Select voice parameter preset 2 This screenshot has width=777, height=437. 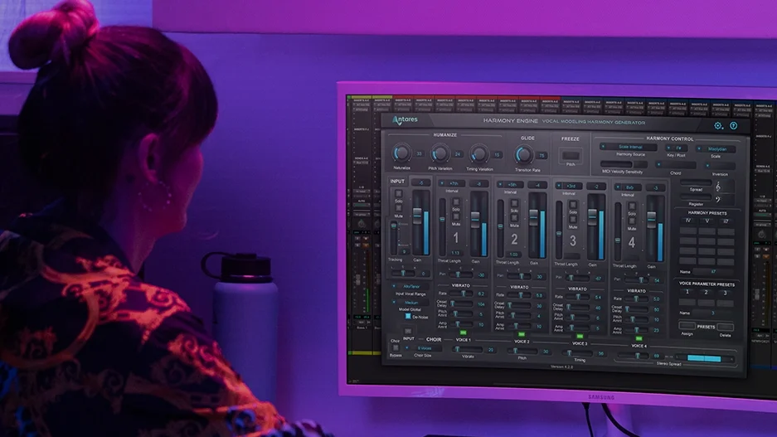pyautogui.click(x=706, y=292)
